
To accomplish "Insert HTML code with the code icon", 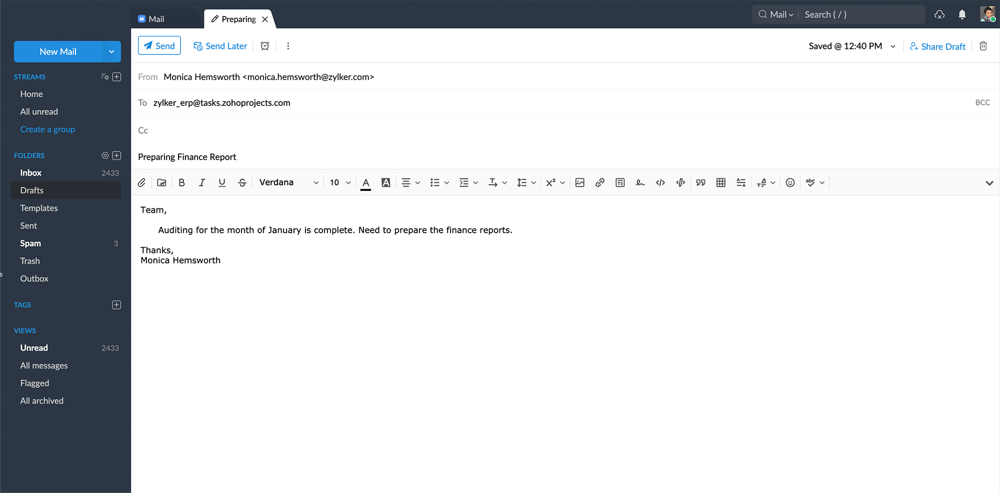I will 660,183.
